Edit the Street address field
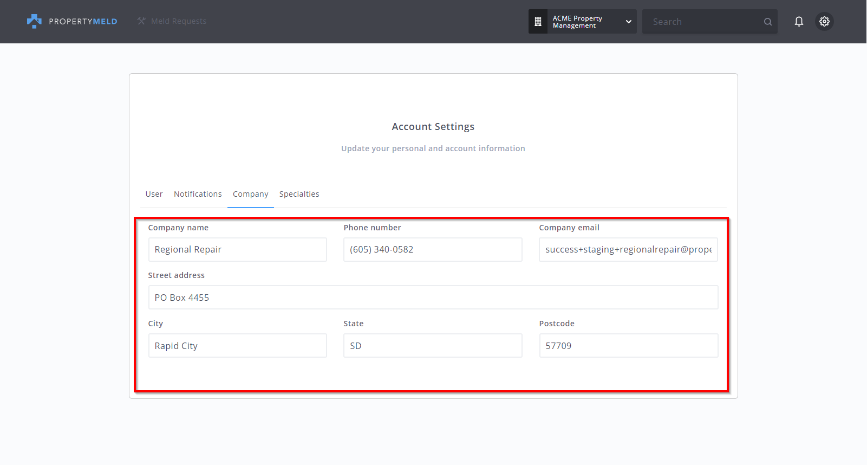Screen dimensions: 867x465 [433, 298]
